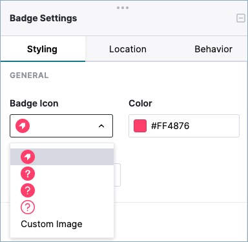Image resolution: width=248 pixels, height=242 pixels.
Task: Click the GENERAL section heading
Action: pos(29,76)
